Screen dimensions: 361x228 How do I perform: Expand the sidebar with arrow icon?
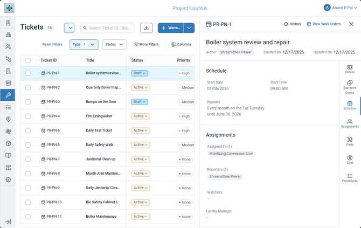pos(8,222)
